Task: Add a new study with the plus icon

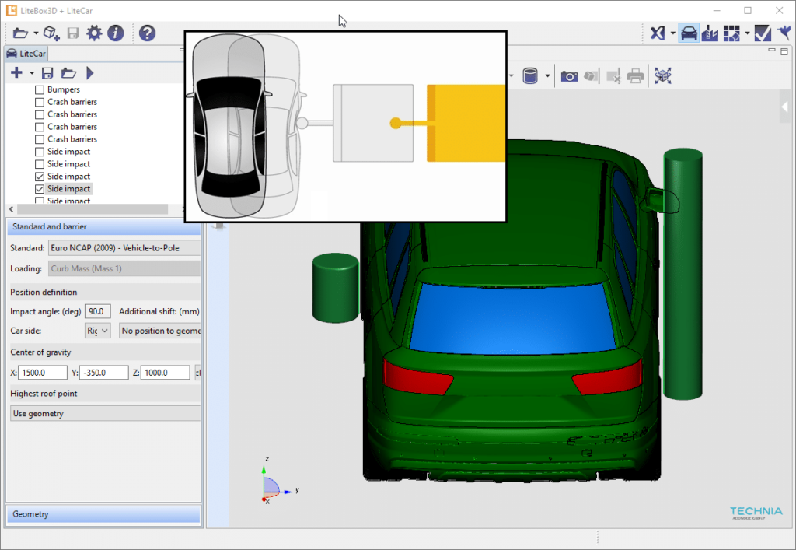Action: pyautogui.click(x=16, y=73)
